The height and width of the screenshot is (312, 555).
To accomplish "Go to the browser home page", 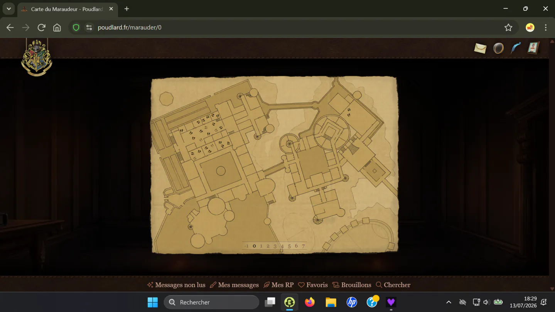I will [x=57, y=27].
